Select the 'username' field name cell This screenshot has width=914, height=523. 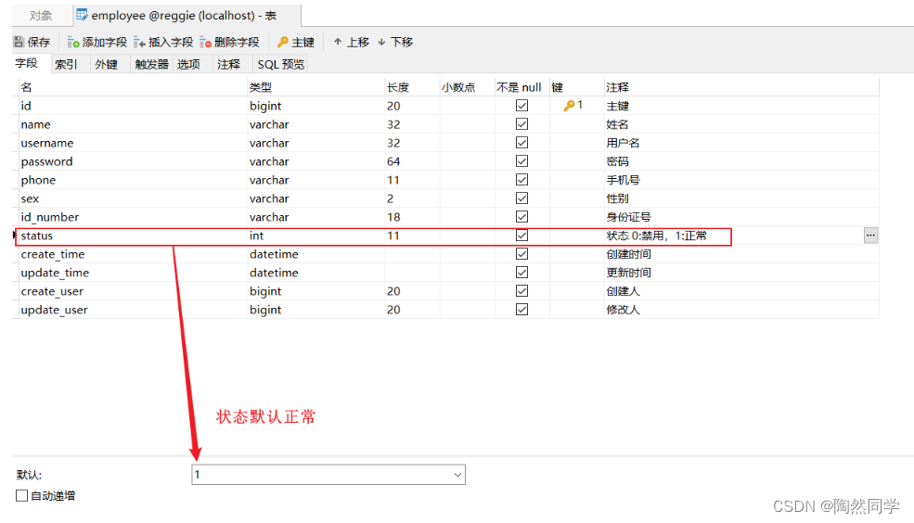pyautogui.click(x=131, y=143)
